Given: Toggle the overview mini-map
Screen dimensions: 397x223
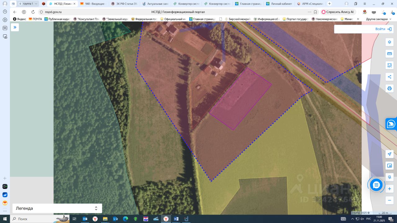Looking at the screenshot, I should pyautogui.click(x=390, y=166).
